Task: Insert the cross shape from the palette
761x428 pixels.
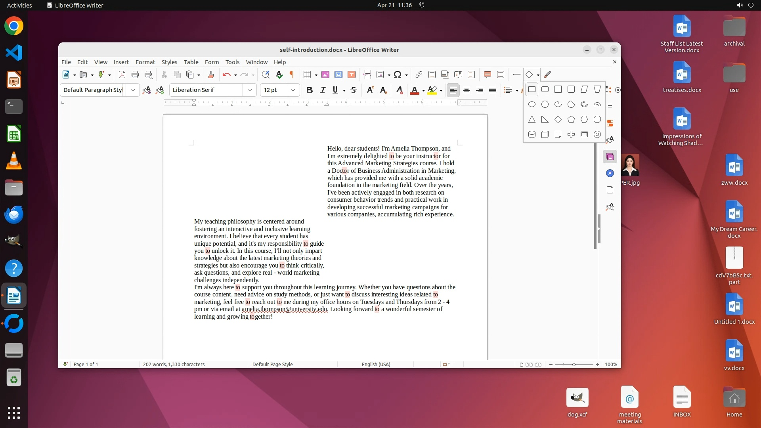Action: click(571, 134)
